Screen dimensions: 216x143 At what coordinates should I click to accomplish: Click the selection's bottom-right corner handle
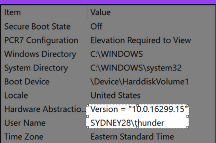point(187,127)
